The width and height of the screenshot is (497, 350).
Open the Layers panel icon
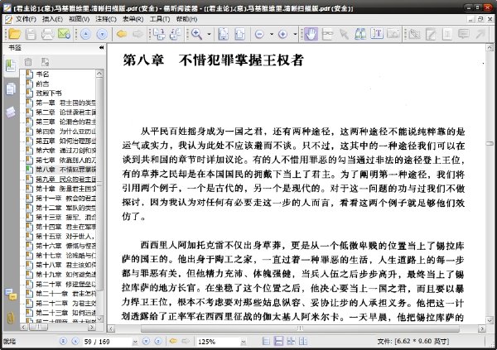(11, 112)
